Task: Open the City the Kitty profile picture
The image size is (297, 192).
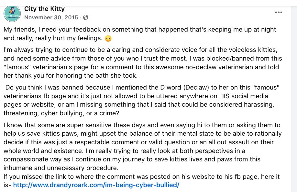Action: (12, 14)
